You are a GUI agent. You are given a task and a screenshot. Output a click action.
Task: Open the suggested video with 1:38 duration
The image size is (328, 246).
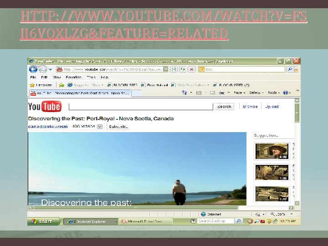pos(272,172)
